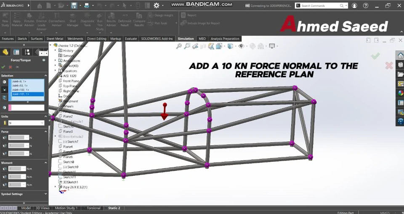
Task: Open the PropertyManager panel tab
Action: pyautogui.click(x=16, y=52)
